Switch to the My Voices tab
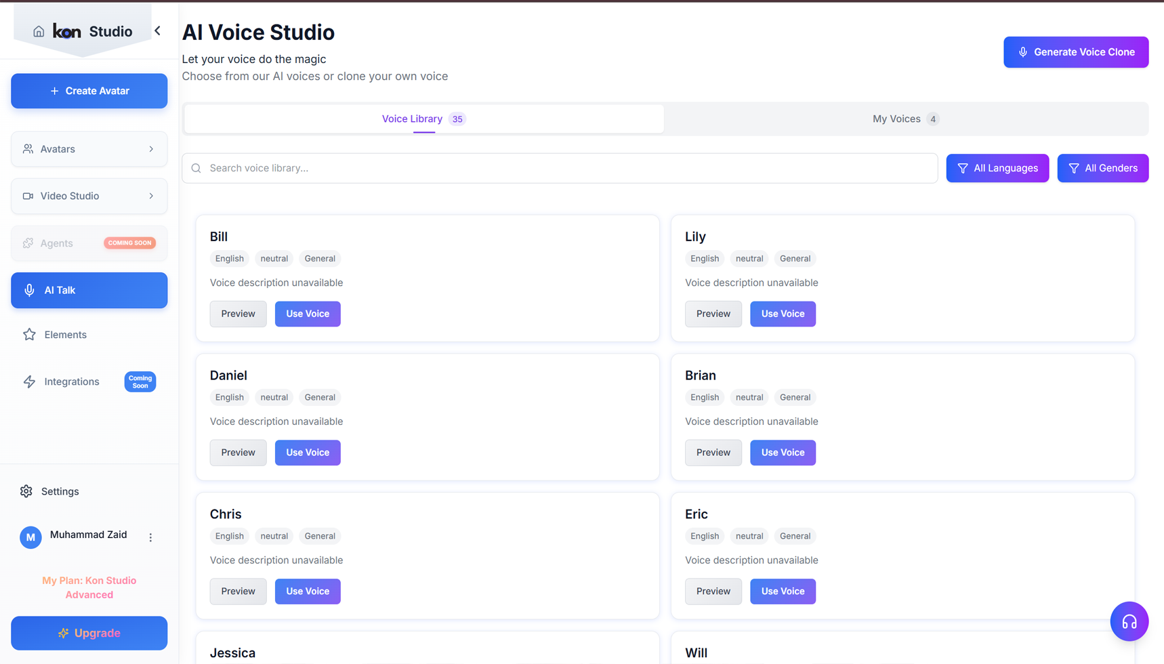The width and height of the screenshot is (1164, 664). [905, 119]
